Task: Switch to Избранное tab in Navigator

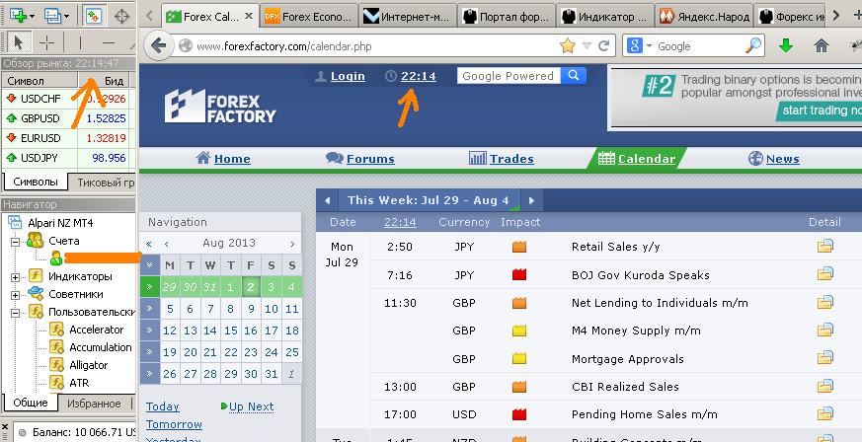Action: point(94,404)
